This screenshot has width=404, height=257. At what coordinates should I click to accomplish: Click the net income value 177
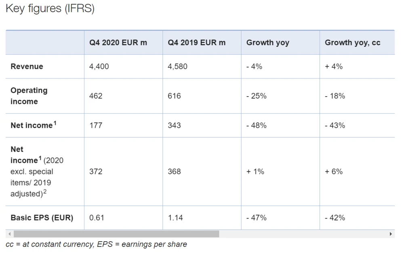(96, 126)
